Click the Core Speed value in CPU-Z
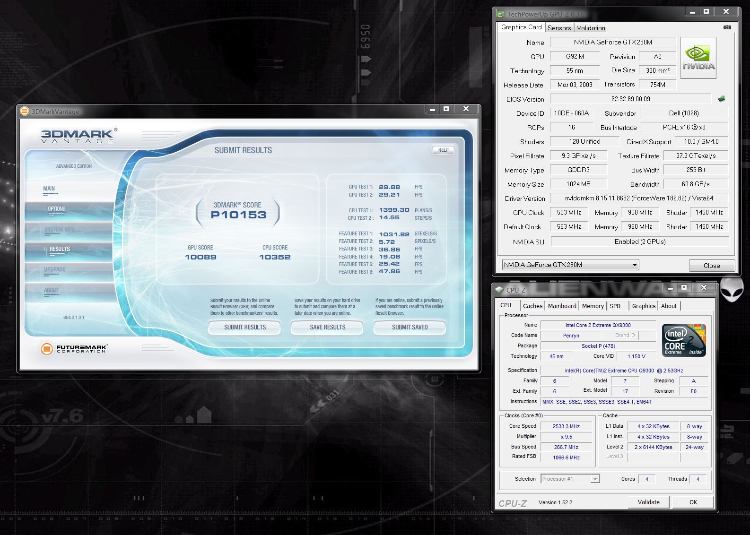 566,426
